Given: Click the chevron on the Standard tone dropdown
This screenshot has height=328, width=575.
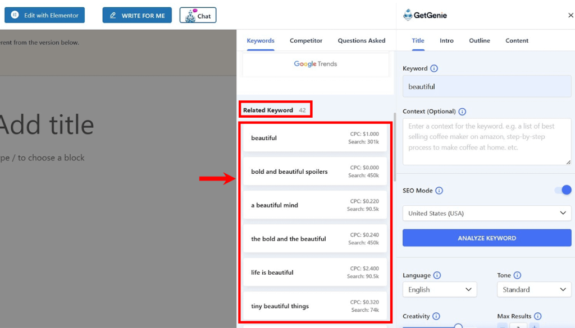Looking at the screenshot, I should (x=563, y=289).
